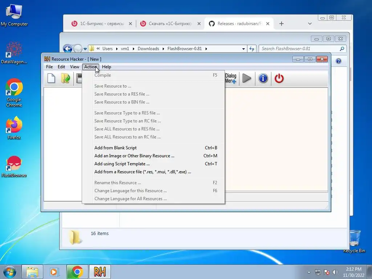372x279 pixels.
Task: Open Google Chrome desktop shortcut
Action: click(x=14, y=93)
